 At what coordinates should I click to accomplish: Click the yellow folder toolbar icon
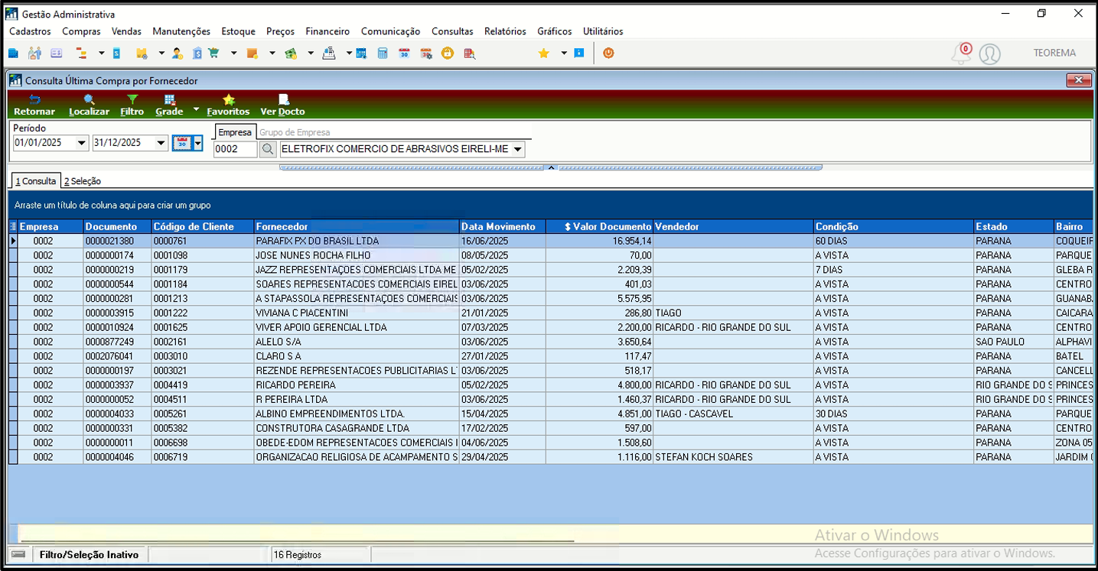[x=142, y=54]
